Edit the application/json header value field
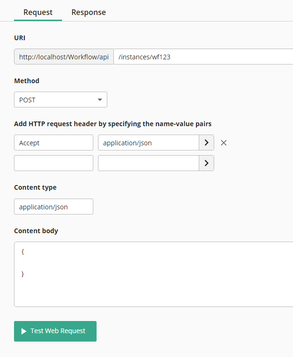The width and height of the screenshot is (293, 357). (149, 143)
